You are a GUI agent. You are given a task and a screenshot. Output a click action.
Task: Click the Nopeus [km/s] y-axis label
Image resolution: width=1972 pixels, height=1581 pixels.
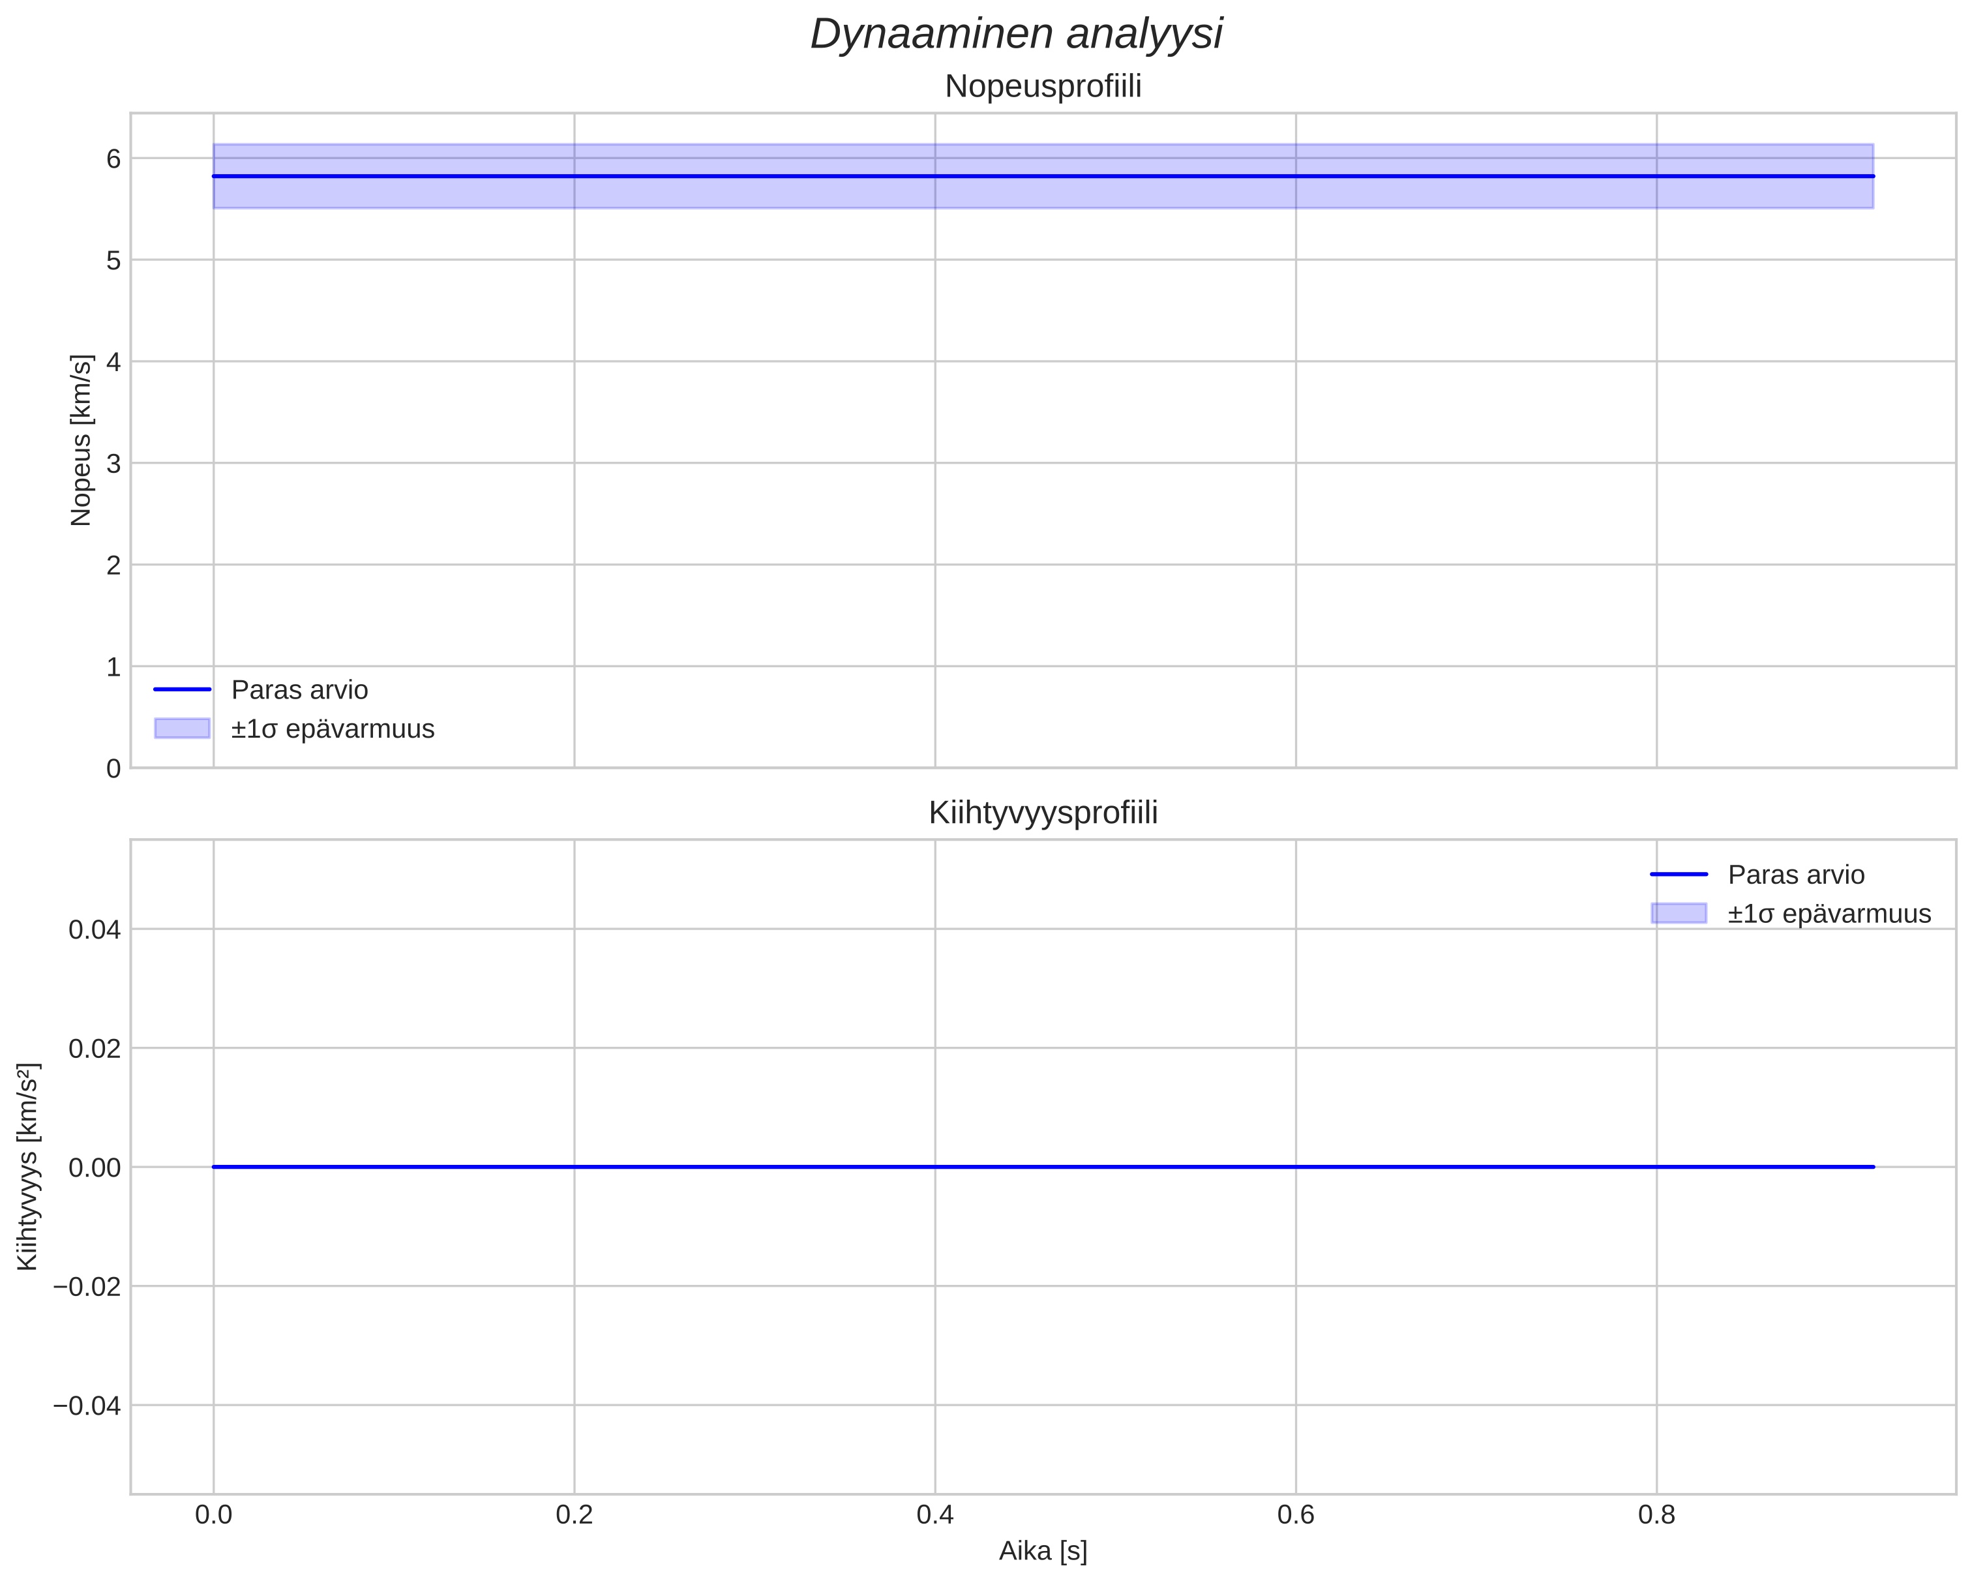point(80,440)
